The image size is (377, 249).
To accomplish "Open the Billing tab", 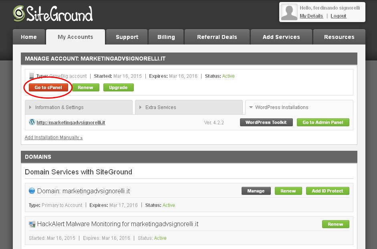I will pyautogui.click(x=166, y=37).
